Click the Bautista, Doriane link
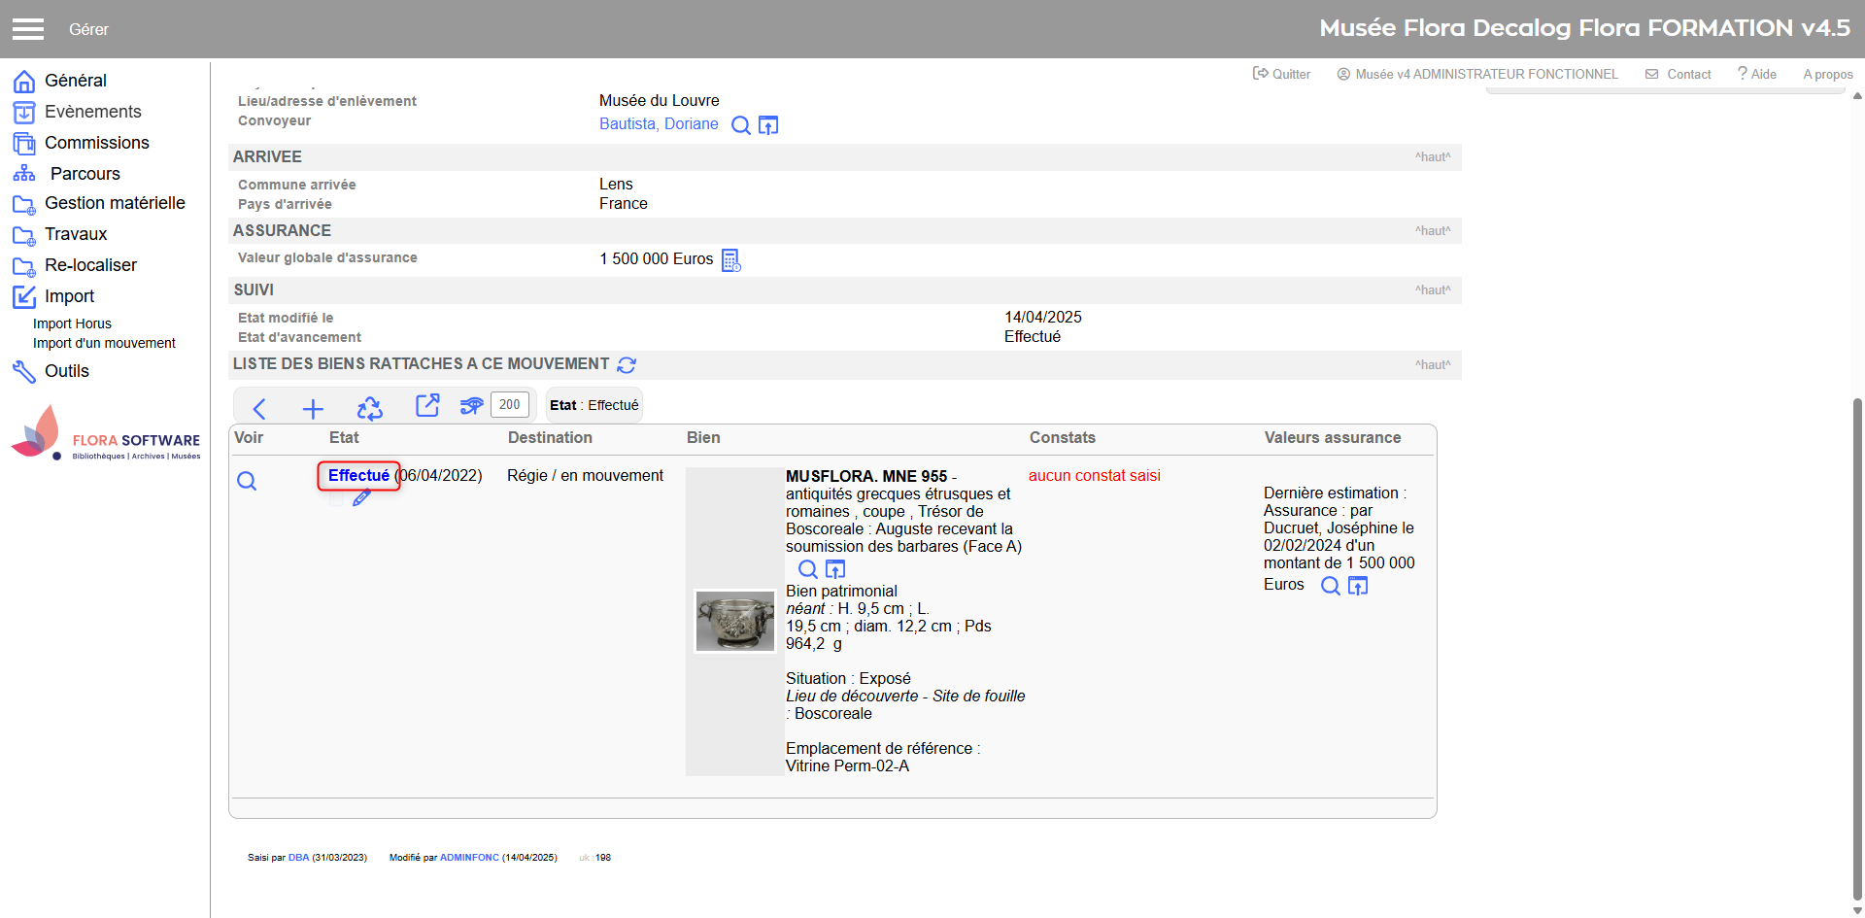 659,124
